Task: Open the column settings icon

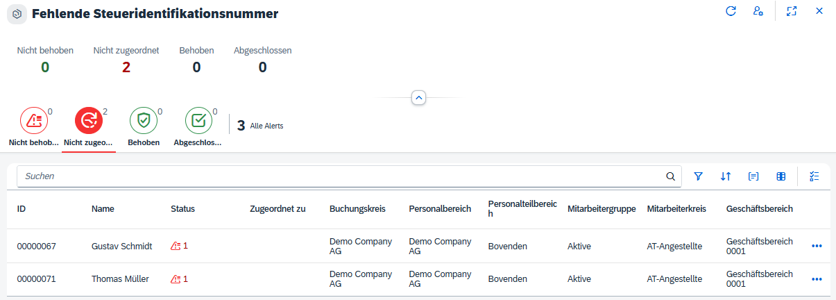Action: (781, 176)
